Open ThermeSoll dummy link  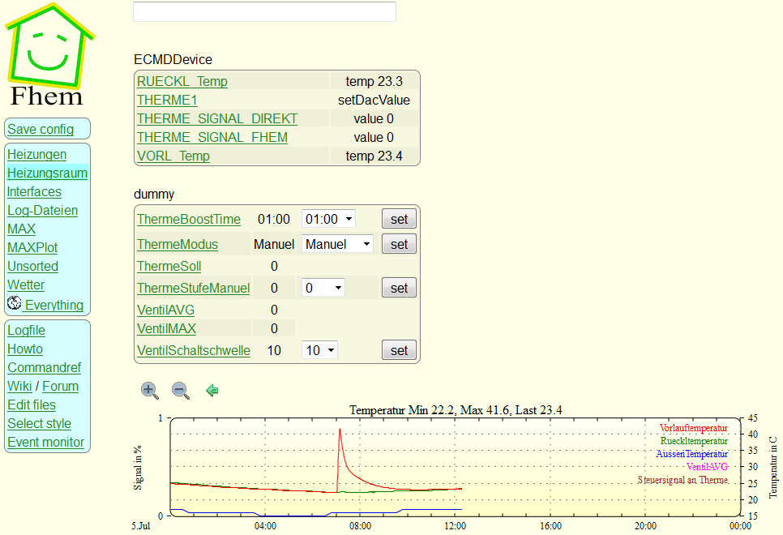click(169, 266)
